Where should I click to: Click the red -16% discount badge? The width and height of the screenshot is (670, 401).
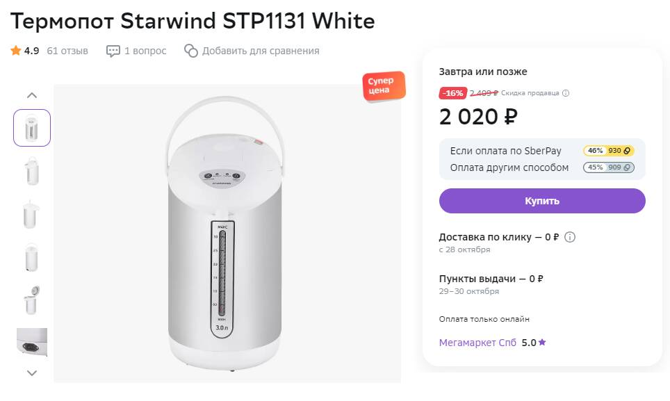coord(453,93)
